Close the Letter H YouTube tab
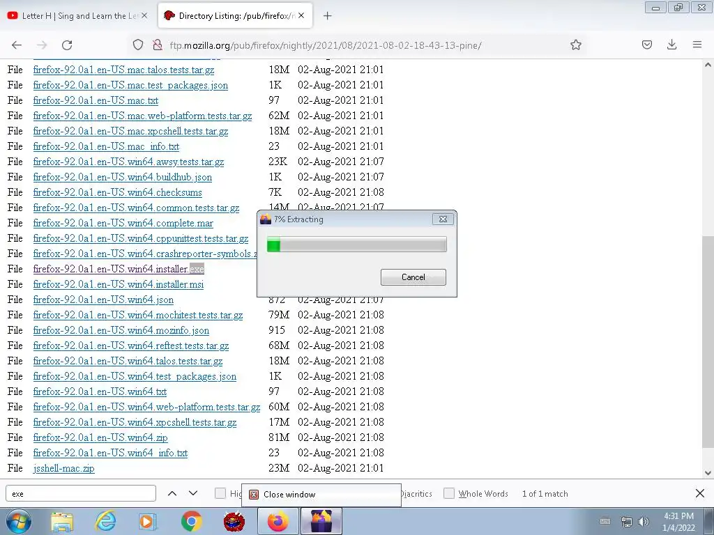 coord(144,15)
